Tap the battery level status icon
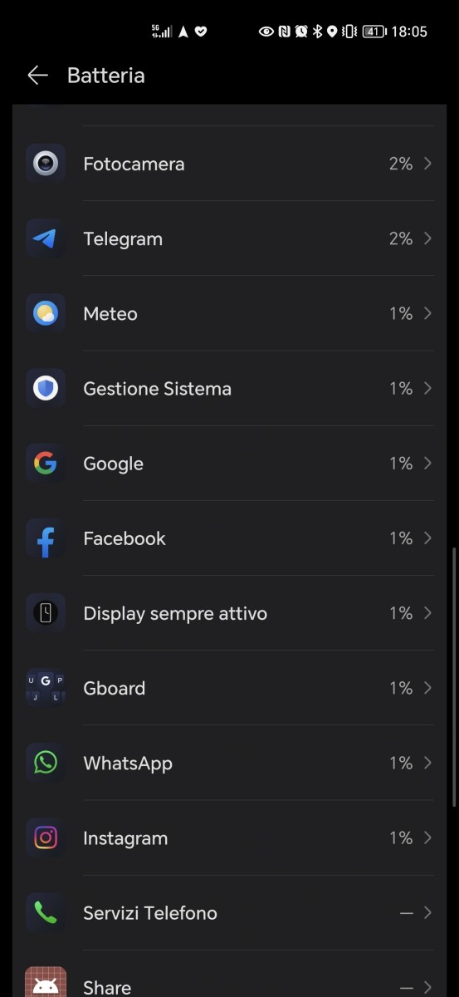This screenshot has width=459, height=997. point(373,32)
